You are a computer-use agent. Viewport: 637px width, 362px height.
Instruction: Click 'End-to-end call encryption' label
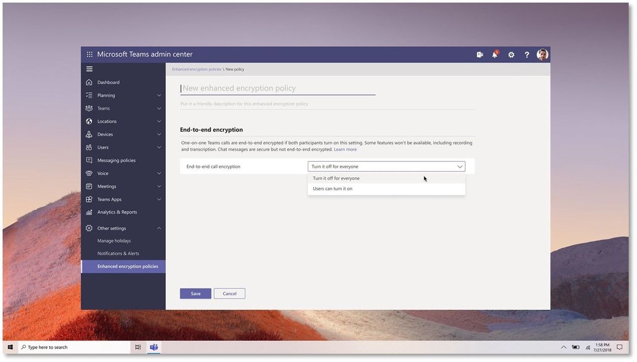point(213,167)
